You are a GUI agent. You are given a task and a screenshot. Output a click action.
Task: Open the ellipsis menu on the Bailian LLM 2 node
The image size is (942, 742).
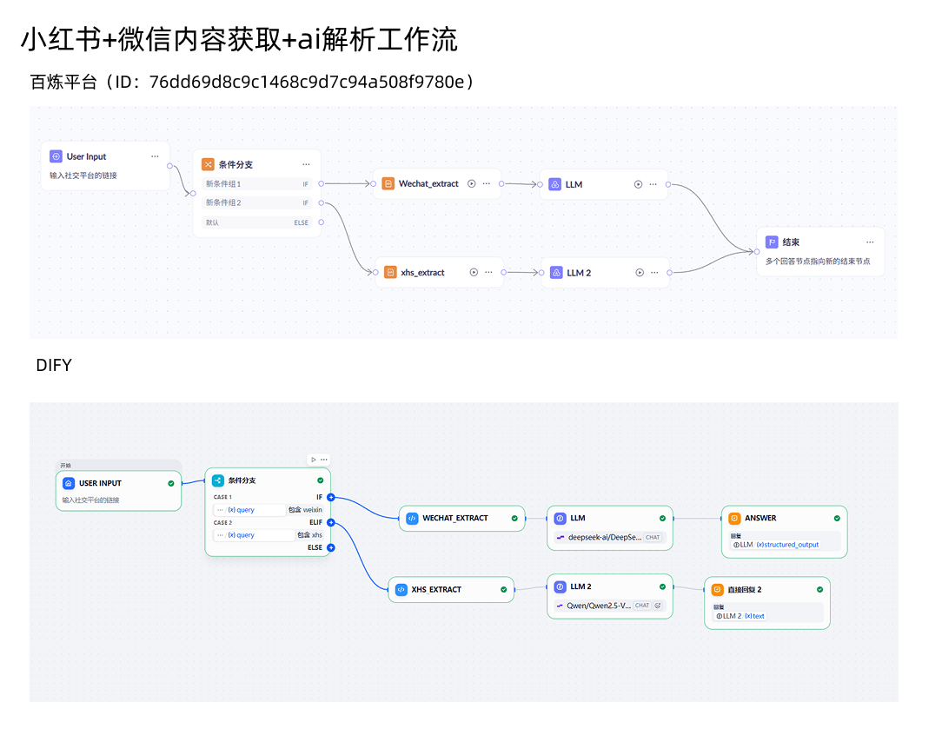[655, 272]
